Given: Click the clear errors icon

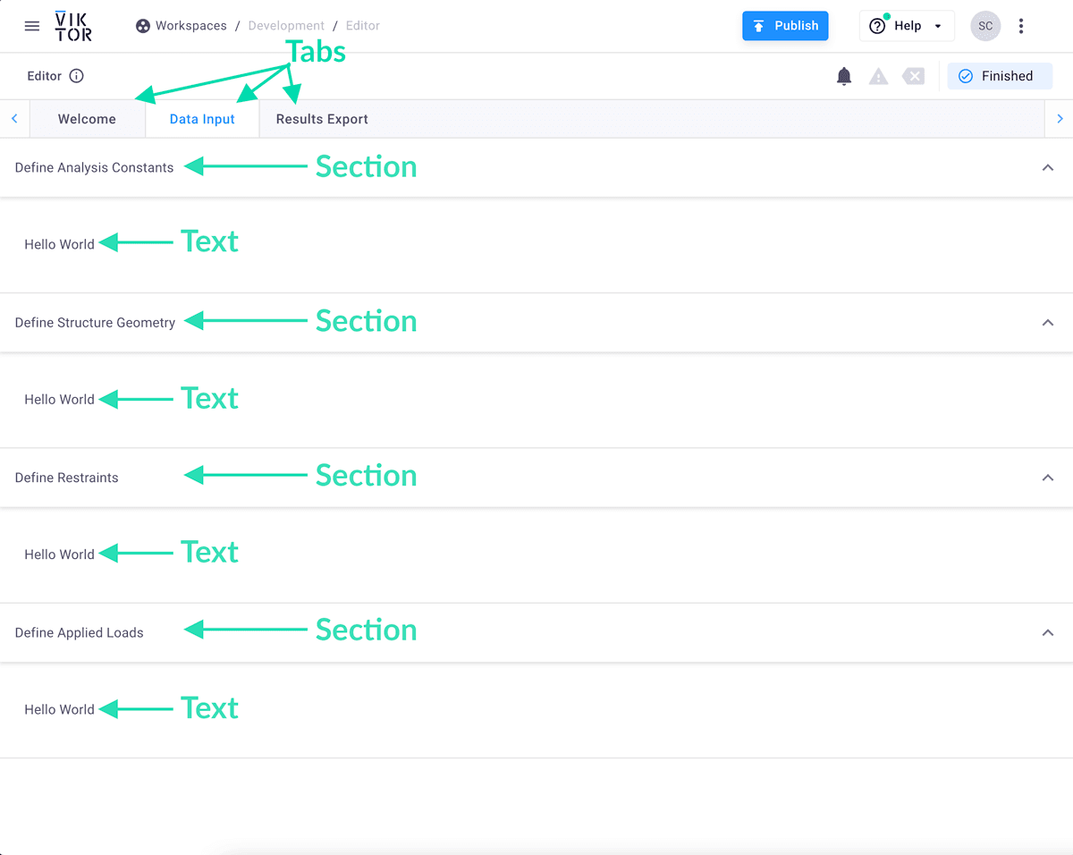Looking at the screenshot, I should point(913,76).
